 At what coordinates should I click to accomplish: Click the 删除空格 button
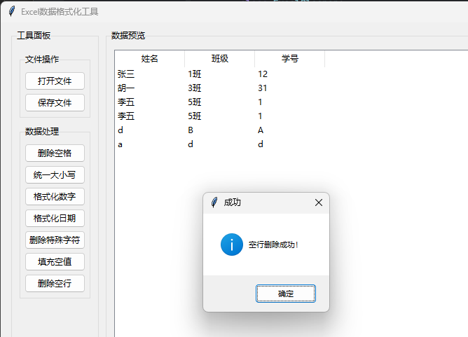55,153
